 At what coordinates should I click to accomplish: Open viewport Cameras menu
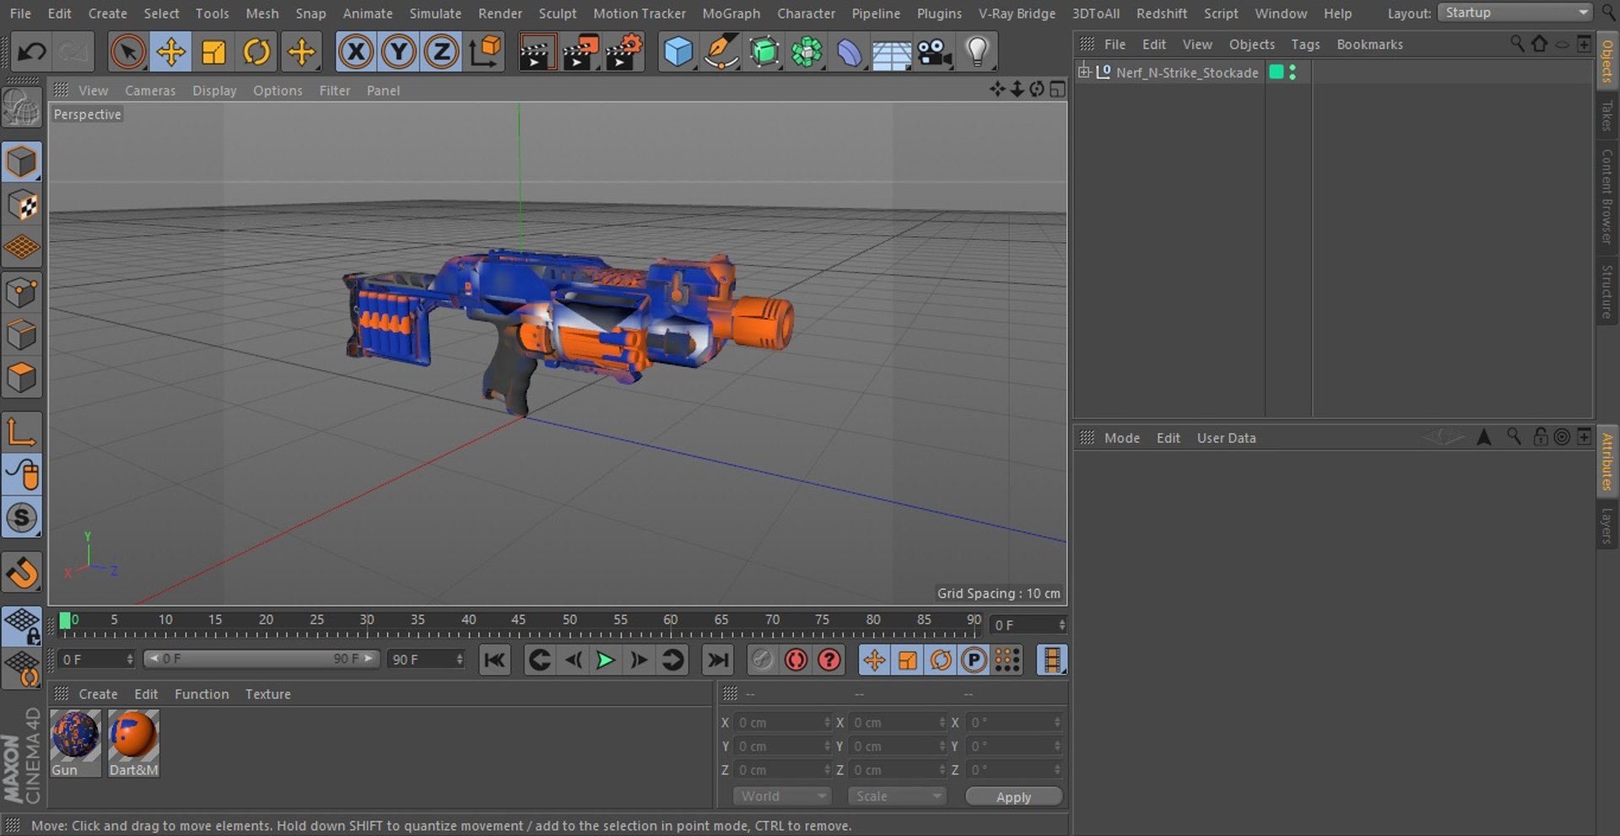click(x=150, y=90)
